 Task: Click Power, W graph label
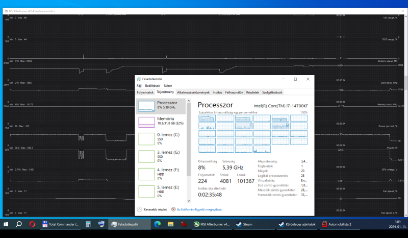point(392,148)
